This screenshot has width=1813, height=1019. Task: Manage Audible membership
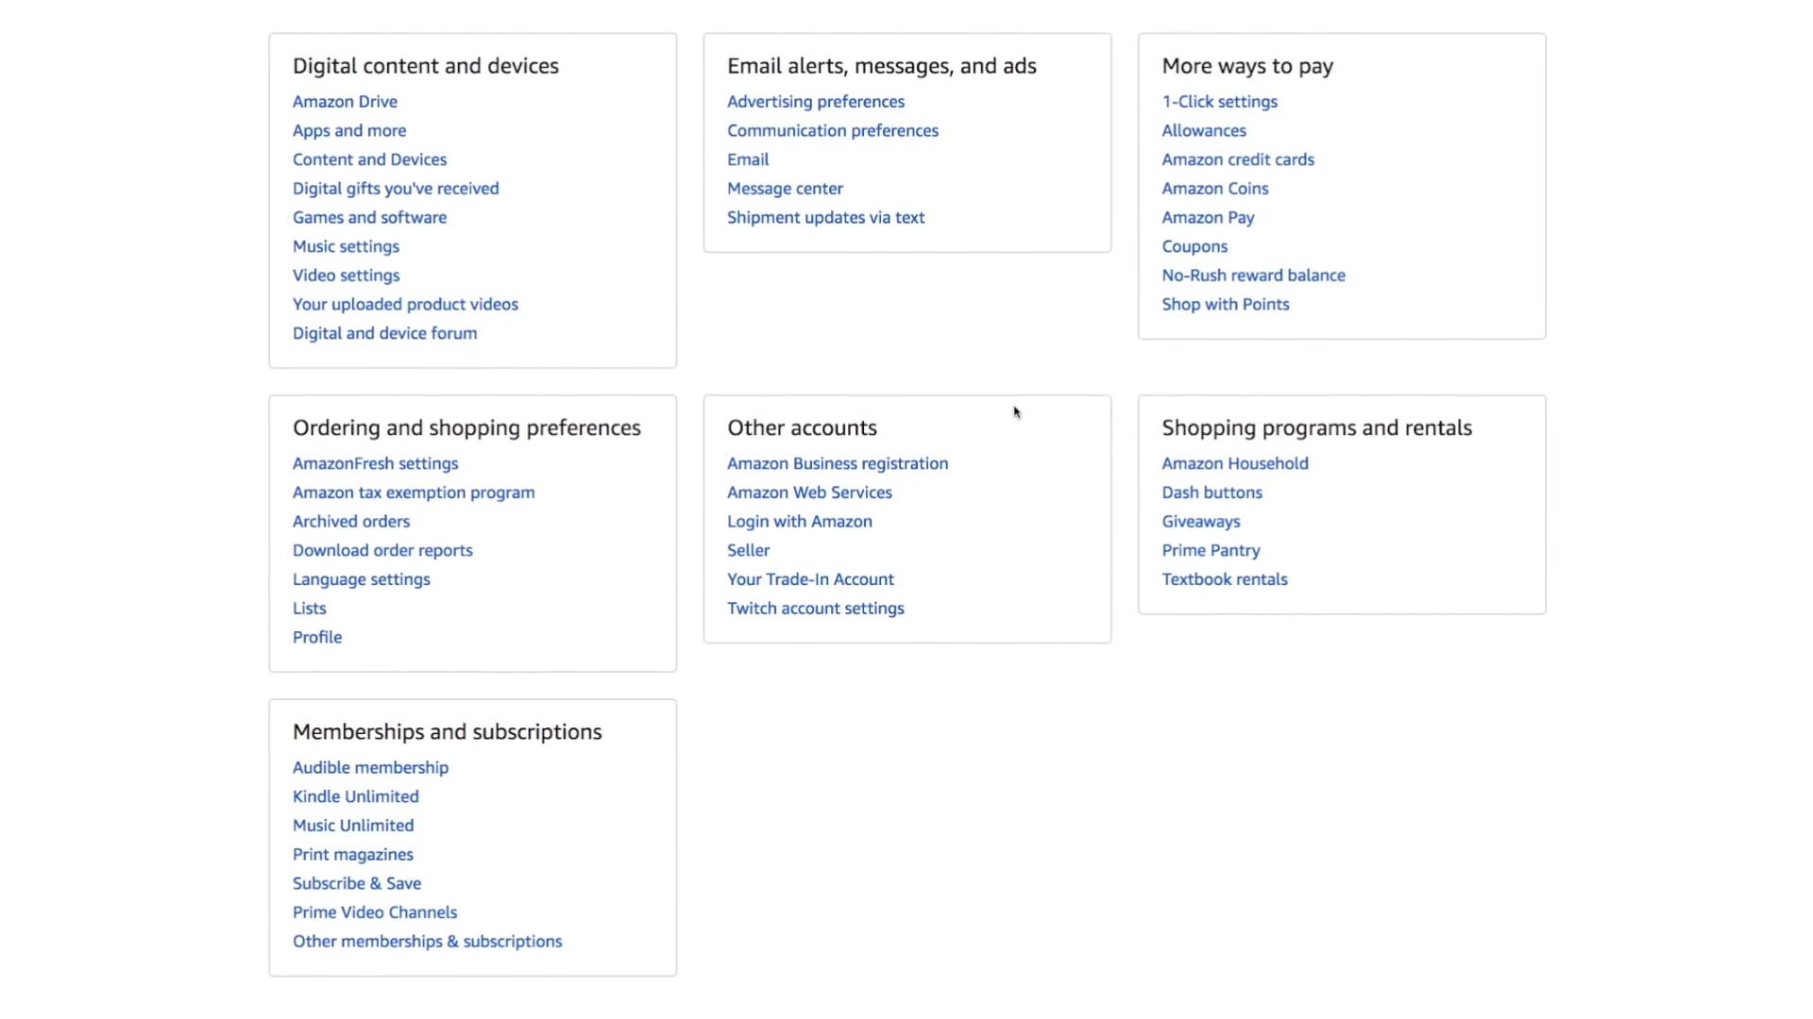pyautogui.click(x=370, y=768)
